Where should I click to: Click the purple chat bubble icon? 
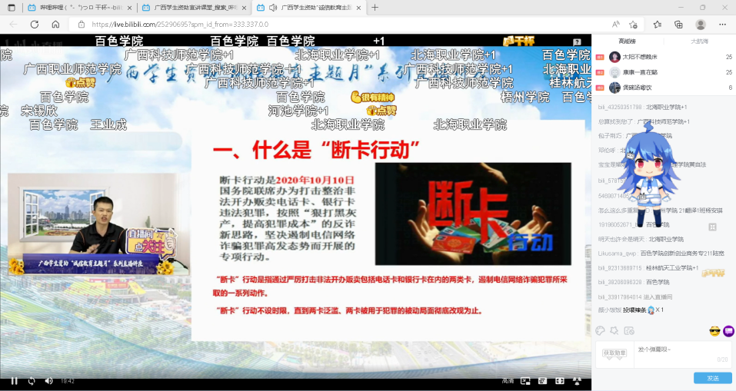click(x=728, y=331)
